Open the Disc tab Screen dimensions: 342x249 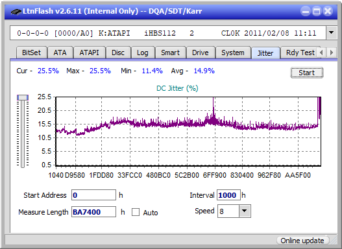(x=118, y=53)
